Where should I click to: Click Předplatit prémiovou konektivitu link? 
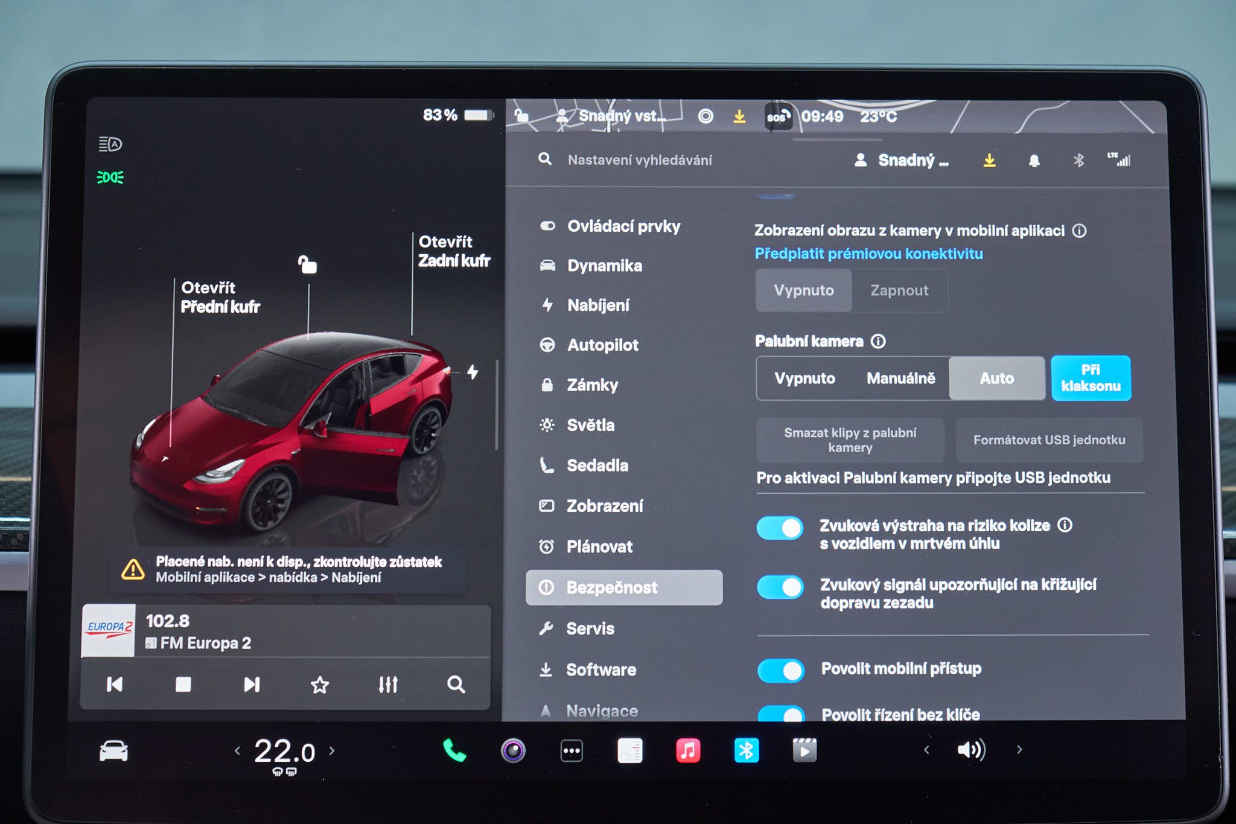coord(868,254)
